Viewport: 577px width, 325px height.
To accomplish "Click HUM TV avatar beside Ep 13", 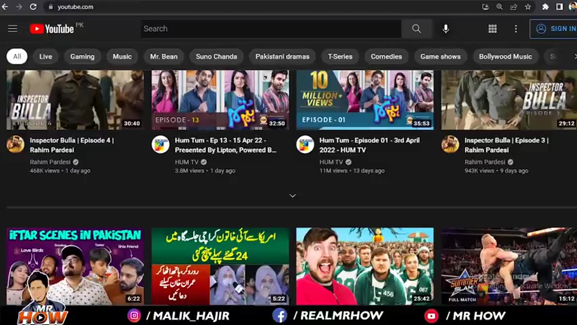I will pos(160,144).
